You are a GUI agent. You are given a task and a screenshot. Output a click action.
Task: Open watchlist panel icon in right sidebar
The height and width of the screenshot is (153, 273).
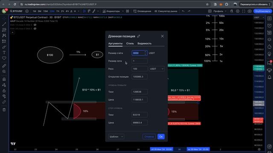(269, 18)
